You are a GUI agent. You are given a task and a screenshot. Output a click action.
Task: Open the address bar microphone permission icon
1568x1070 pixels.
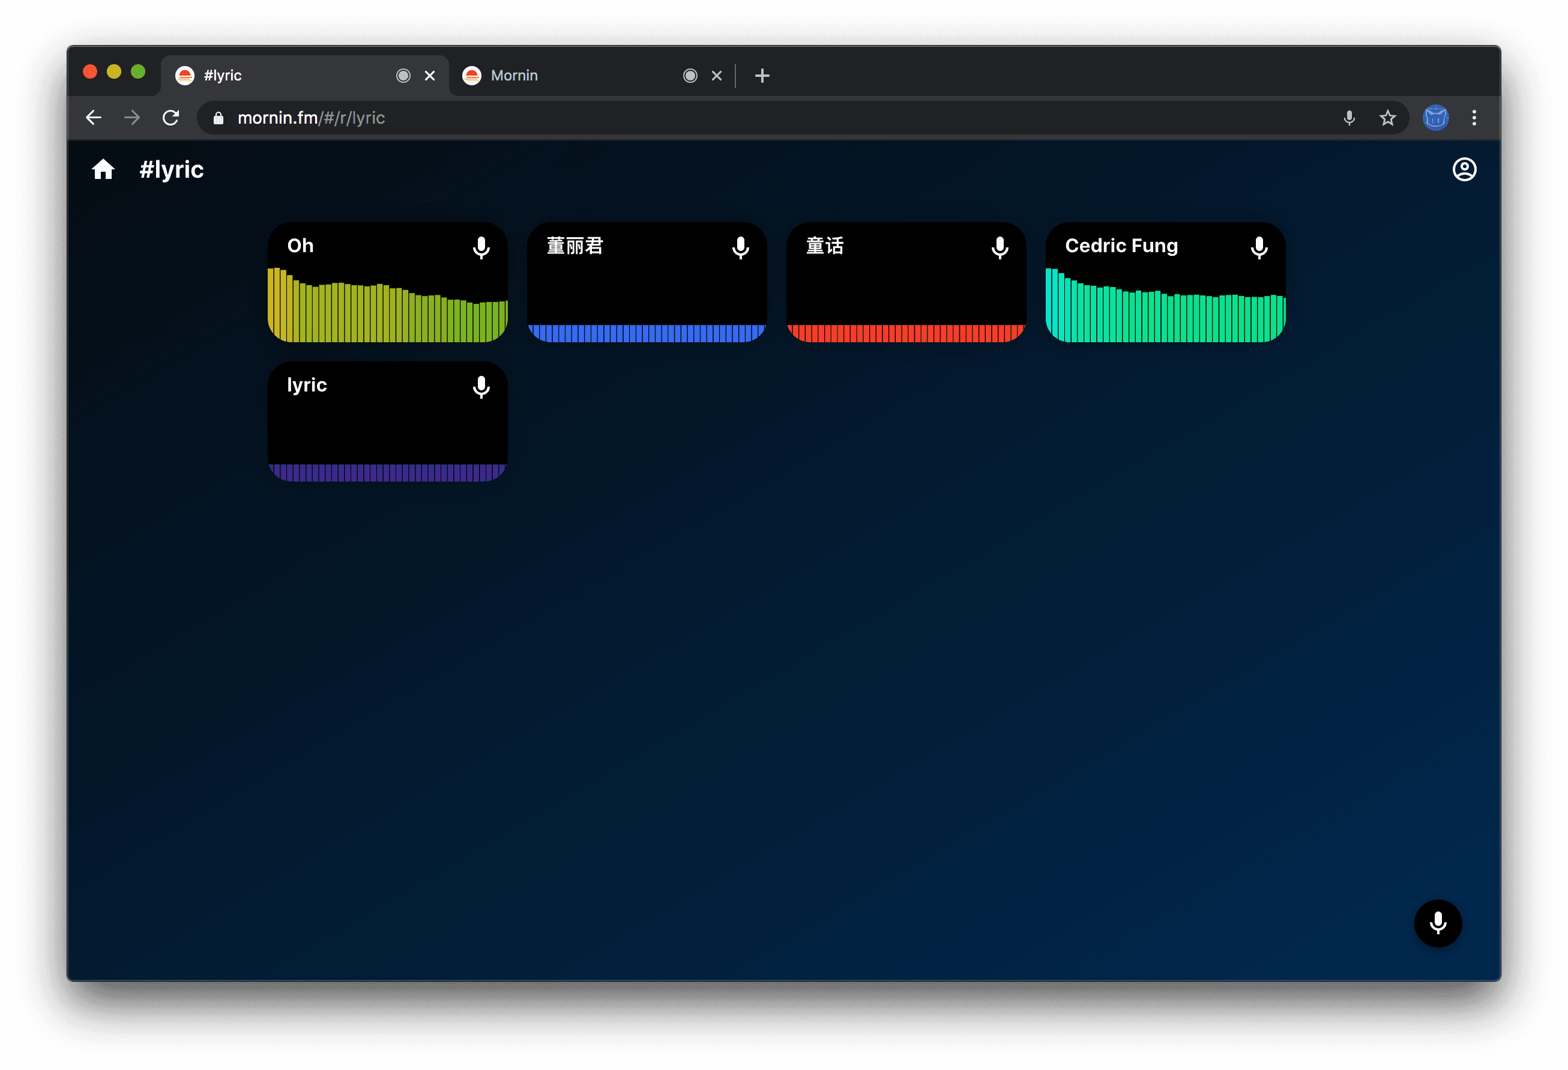(1349, 118)
